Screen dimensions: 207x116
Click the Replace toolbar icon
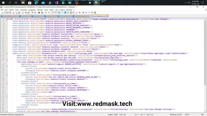[42, 13]
